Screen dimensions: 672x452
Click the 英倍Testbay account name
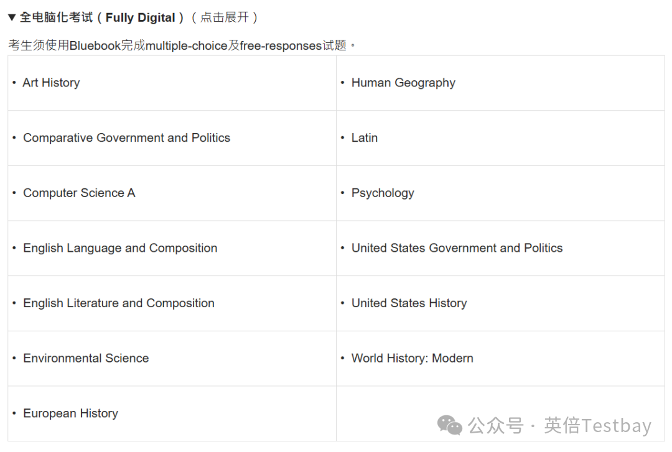597,426
